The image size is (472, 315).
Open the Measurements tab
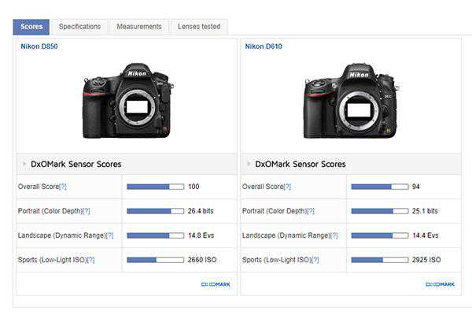click(139, 27)
